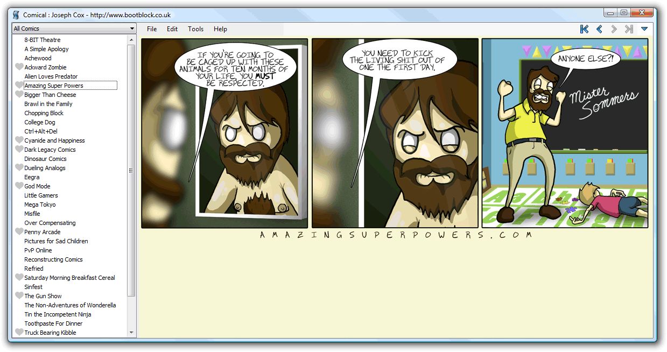Click the heart icon beside Dueling Analogs
This screenshot has width=667, height=352.
point(19,168)
